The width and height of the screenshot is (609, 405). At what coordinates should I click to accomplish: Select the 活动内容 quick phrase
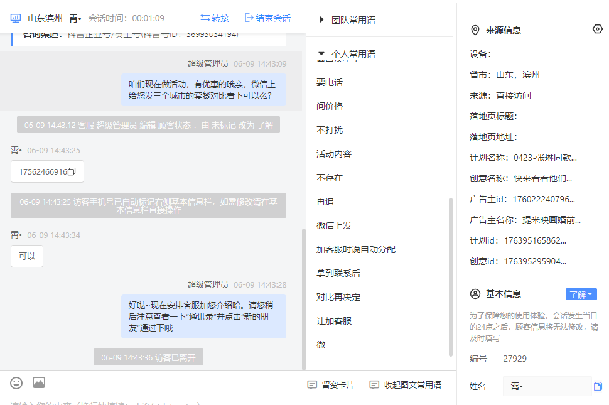pos(333,154)
